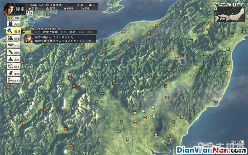Click the value 388 in resource bar
The image size is (248, 155).
[x=87, y=9]
